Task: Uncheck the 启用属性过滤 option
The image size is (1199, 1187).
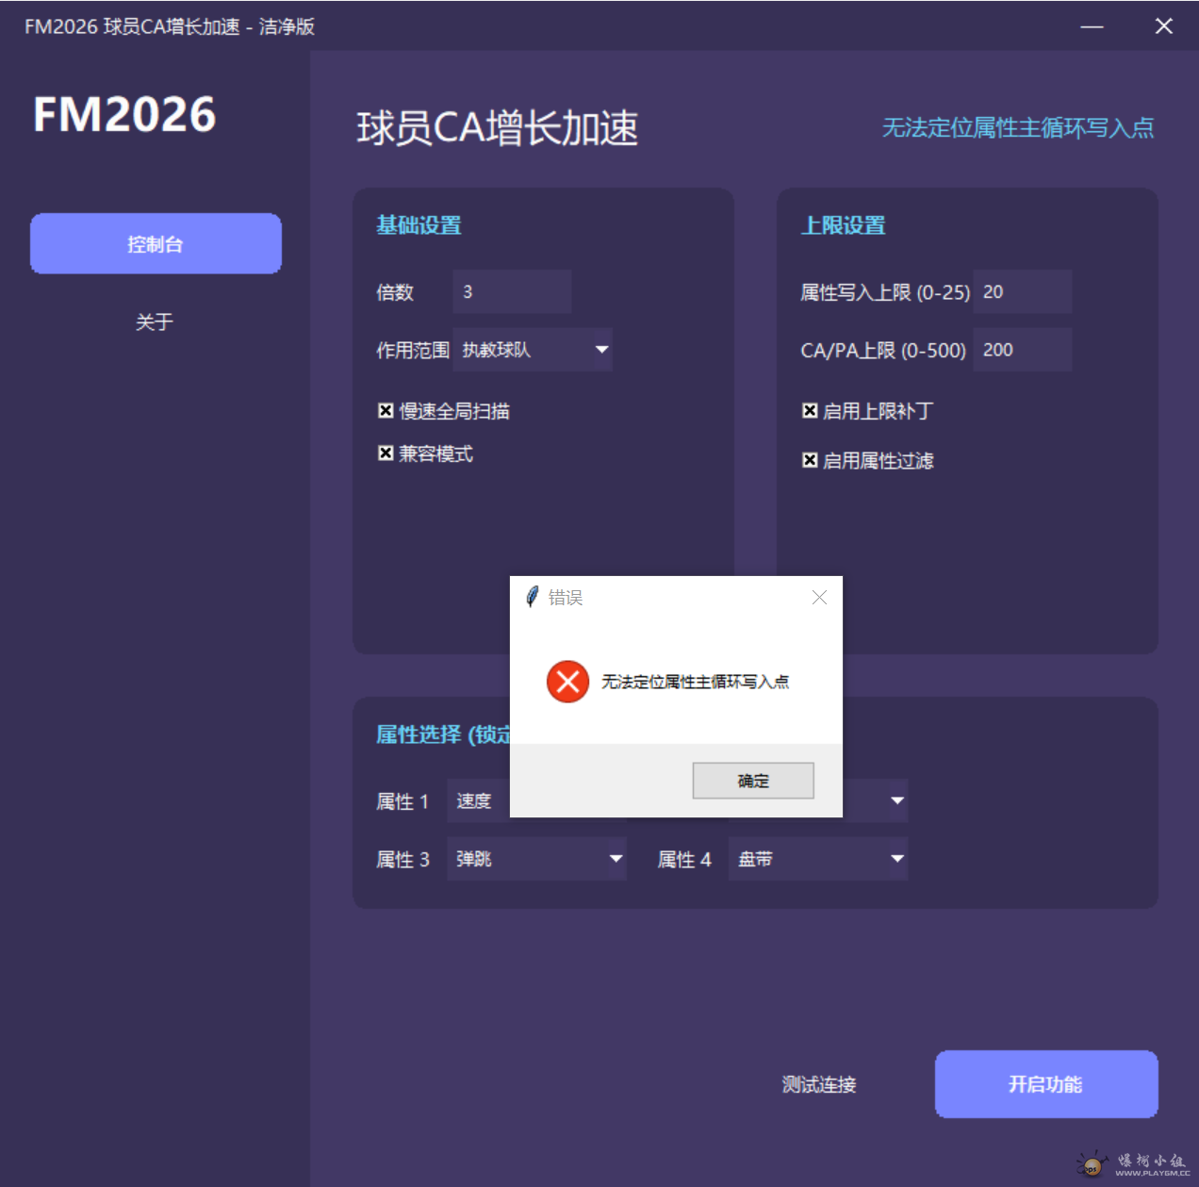Action: pyautogui.click(x=811, y=460)
